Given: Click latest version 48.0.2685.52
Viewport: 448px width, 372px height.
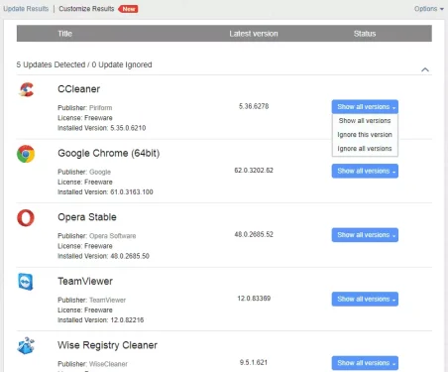Looking at the screenshot, I should [254, 234].
